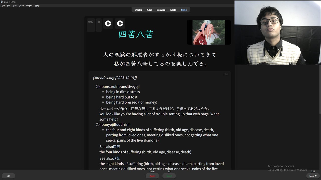Viewport: 321px width, 180px height.
Task: Click the sentence line 人の恋路の邪魔者が
Action: point(159,55)
